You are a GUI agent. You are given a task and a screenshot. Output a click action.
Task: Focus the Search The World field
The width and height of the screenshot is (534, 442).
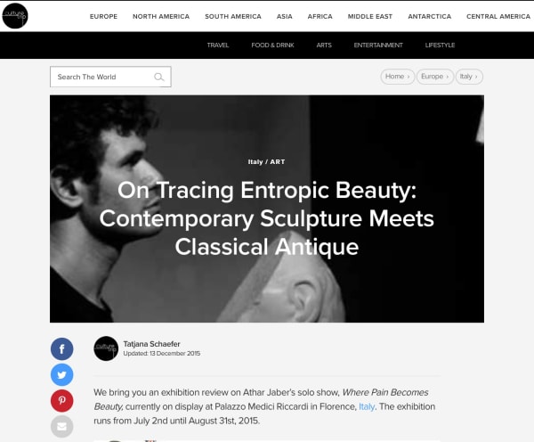110,77
